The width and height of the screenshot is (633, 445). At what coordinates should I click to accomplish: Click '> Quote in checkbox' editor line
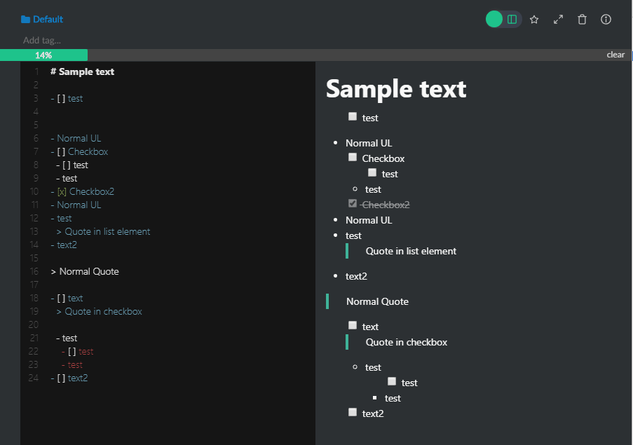pos(100,311)
